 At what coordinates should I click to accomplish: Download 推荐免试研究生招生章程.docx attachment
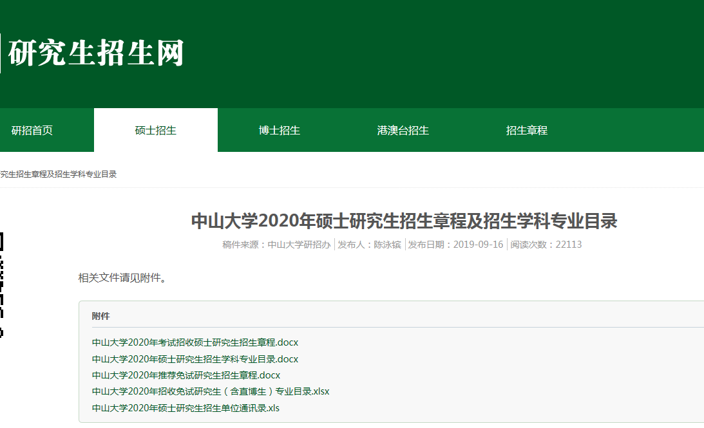point(186,375)
